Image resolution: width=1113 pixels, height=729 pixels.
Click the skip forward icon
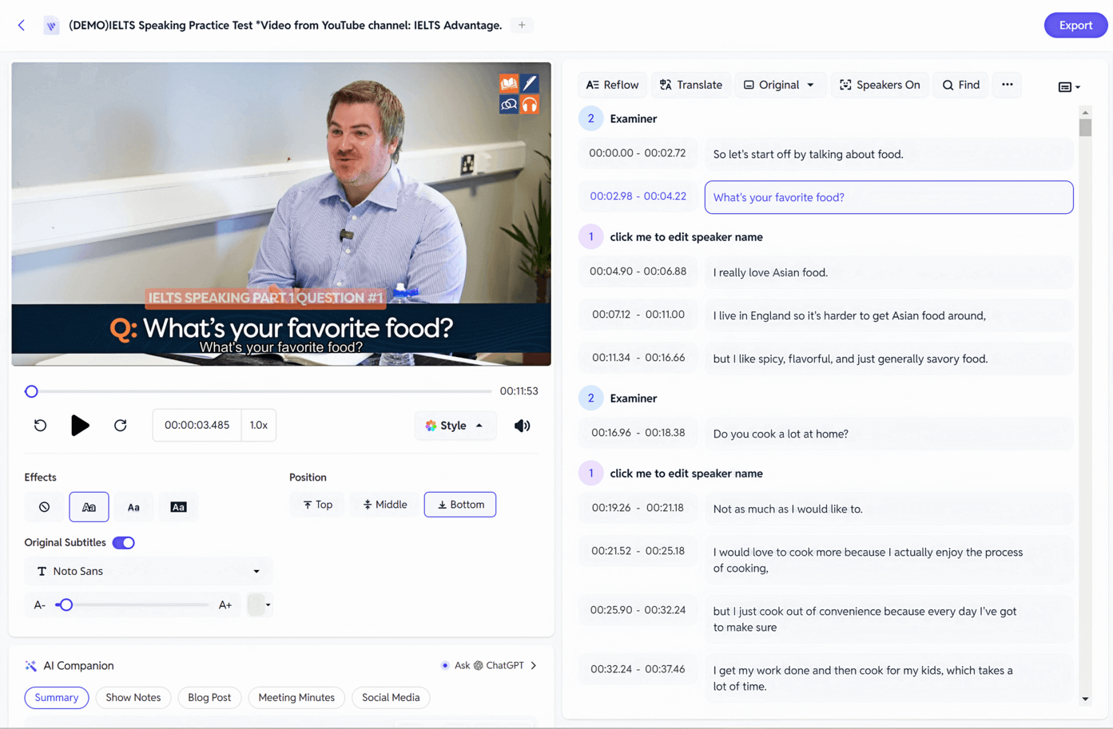pyautogui.click(x=121, y=426)
